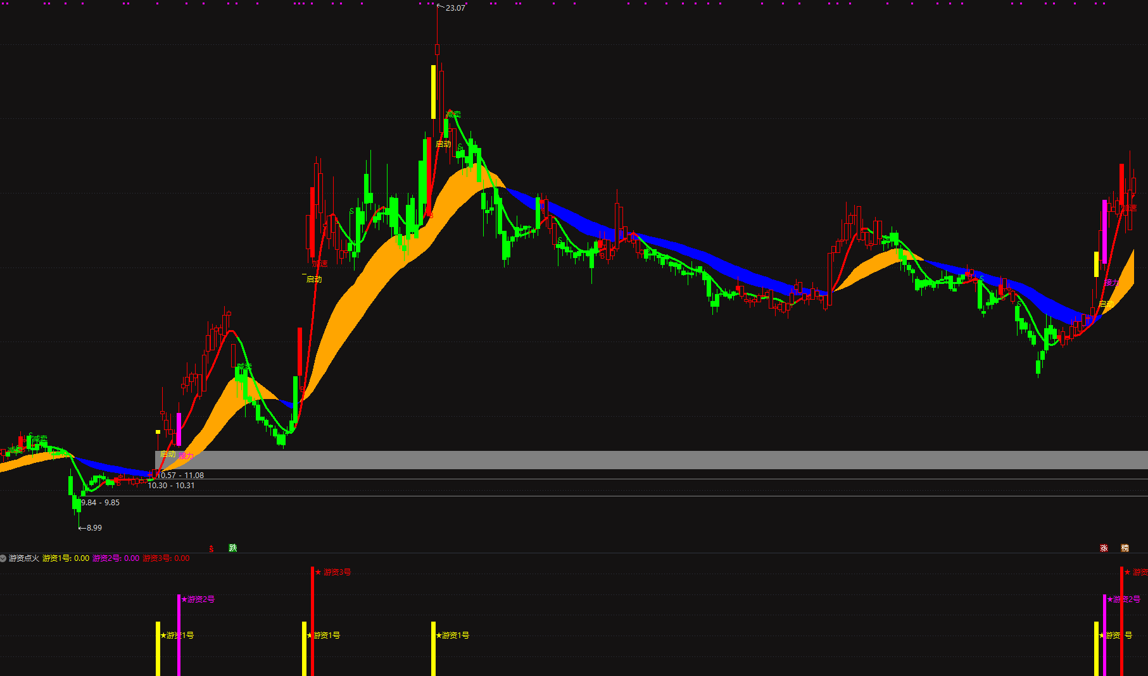The height and width of the screenshot is (676, 1148).
Task: Click the red 游资3号: 0.00 legend value
Action: tap(166, 558)
